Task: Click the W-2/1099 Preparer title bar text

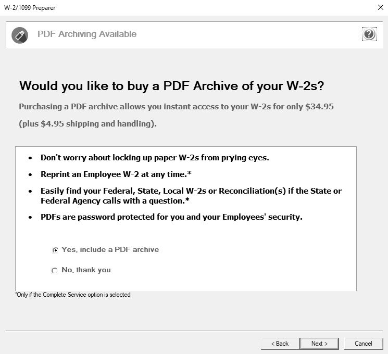Action: 30,8
